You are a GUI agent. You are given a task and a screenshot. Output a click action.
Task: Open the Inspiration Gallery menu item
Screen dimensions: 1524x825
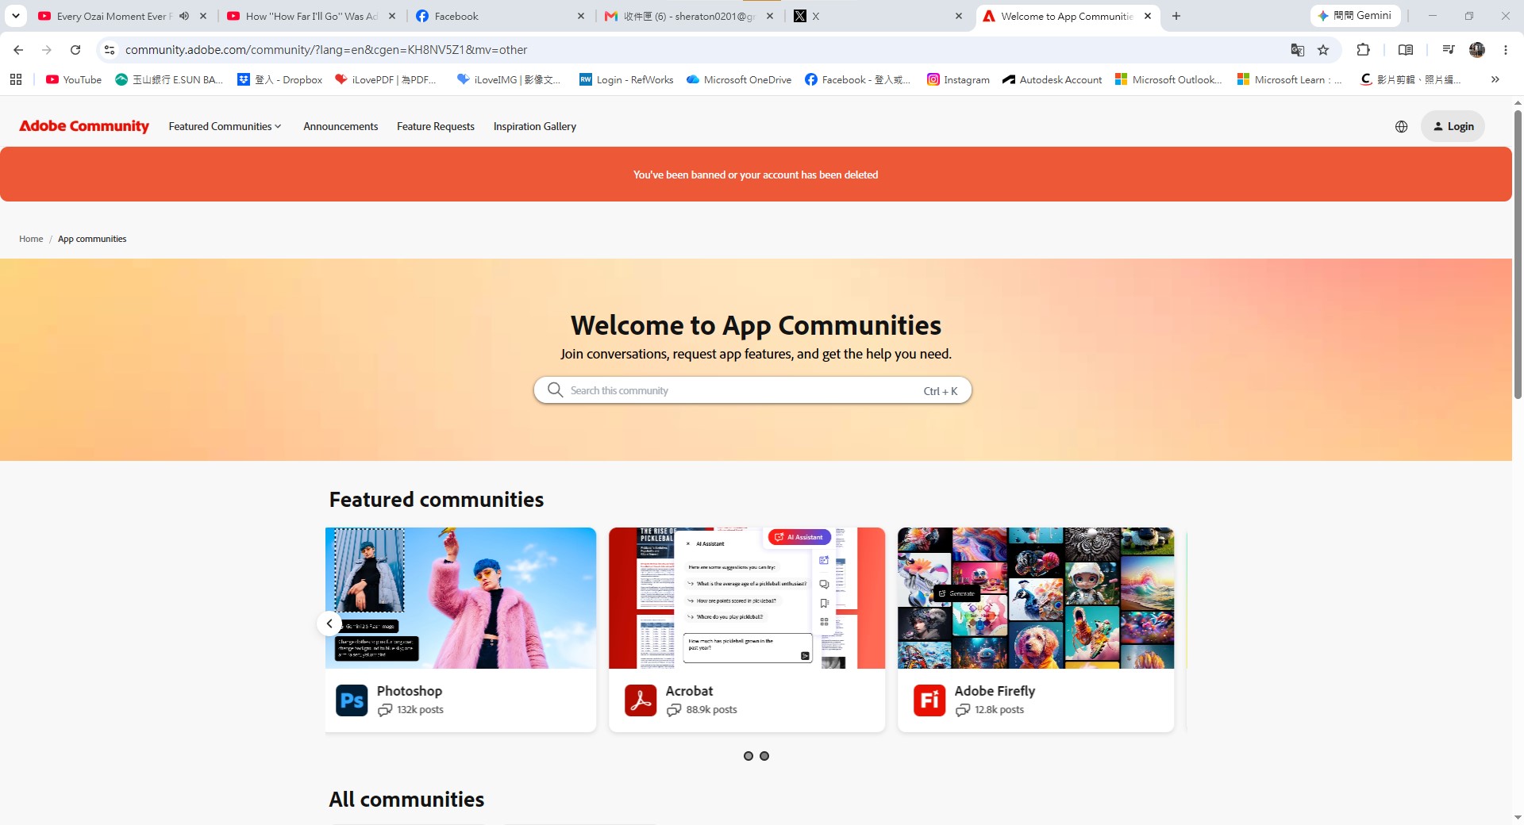(x=535, y=127)
